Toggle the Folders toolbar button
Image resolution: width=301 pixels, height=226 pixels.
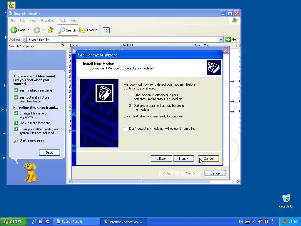pos(88,30)
